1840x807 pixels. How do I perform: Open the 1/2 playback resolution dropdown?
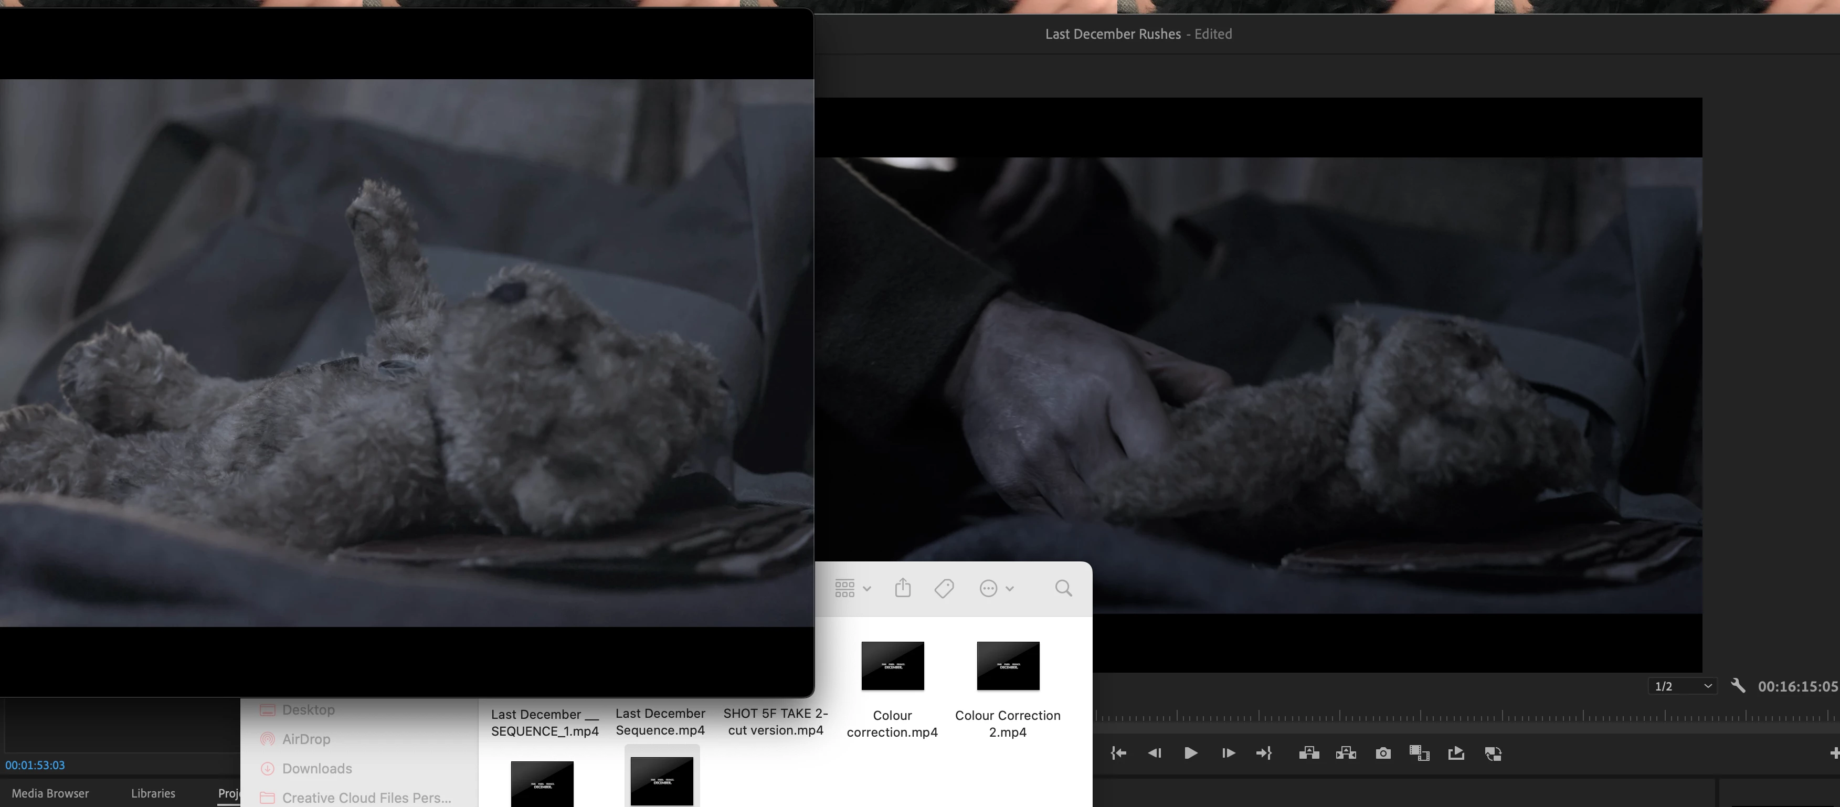(x=1683, y=686)
